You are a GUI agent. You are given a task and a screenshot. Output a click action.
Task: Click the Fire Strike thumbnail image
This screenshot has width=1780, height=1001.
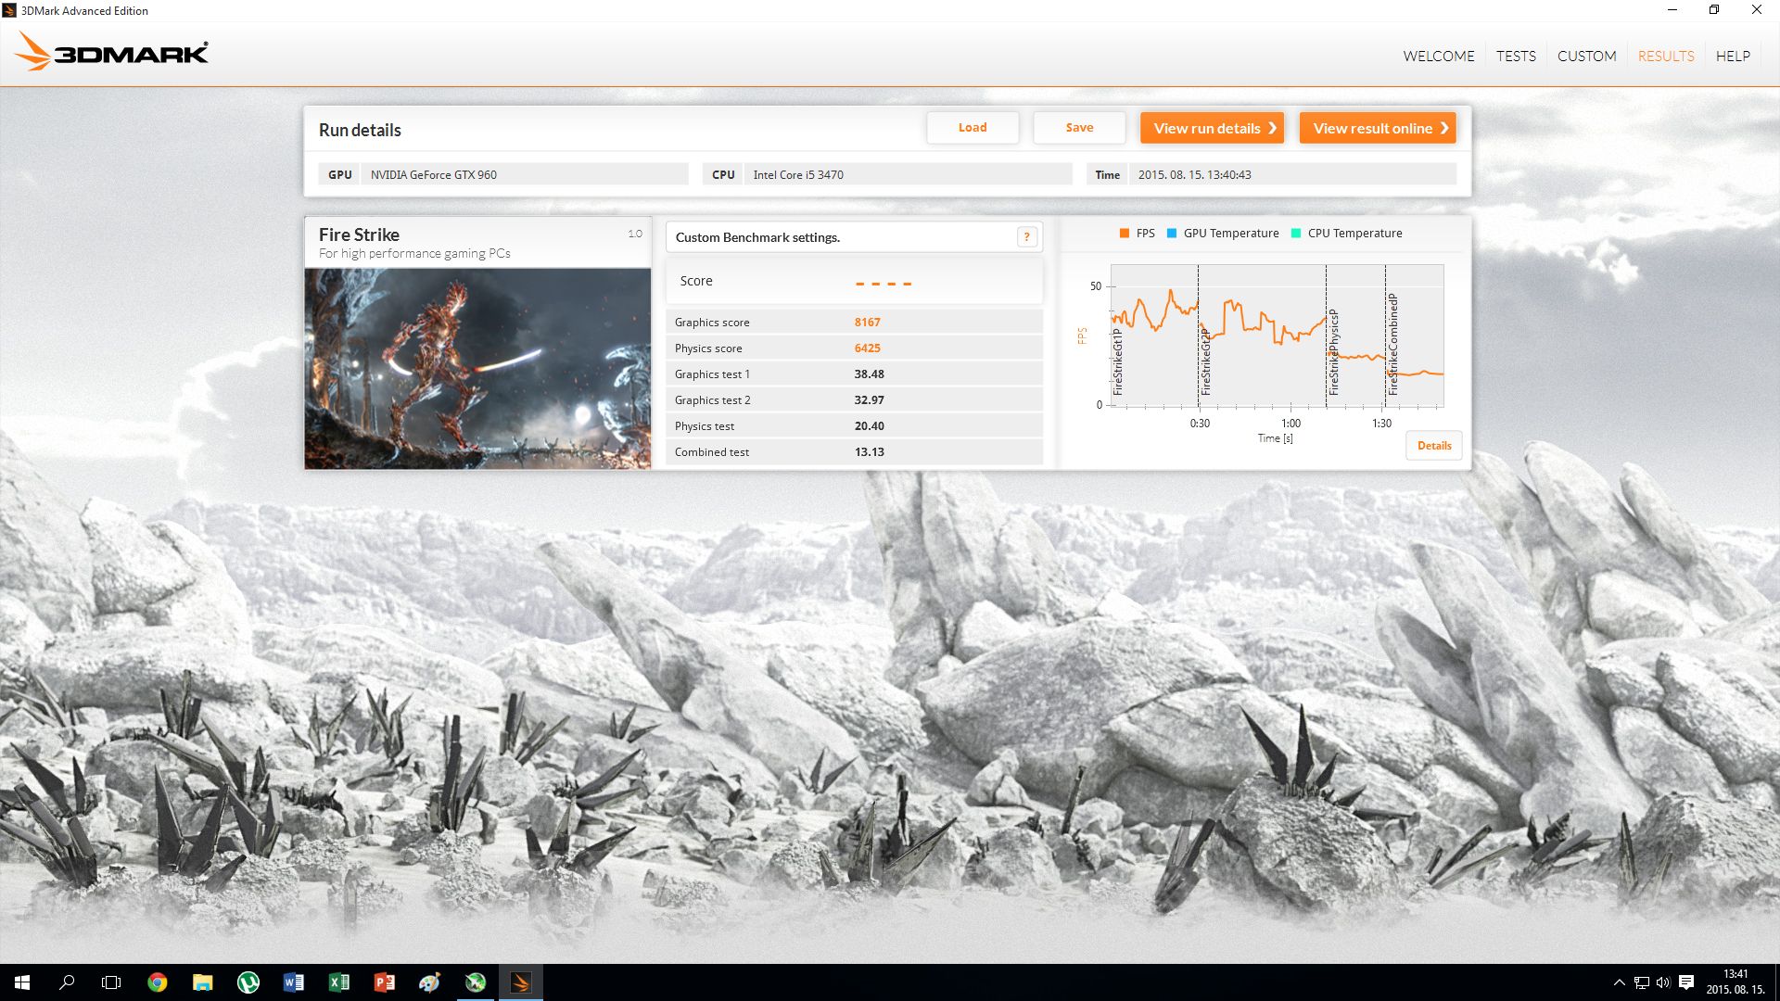click(x=477, y=369)
